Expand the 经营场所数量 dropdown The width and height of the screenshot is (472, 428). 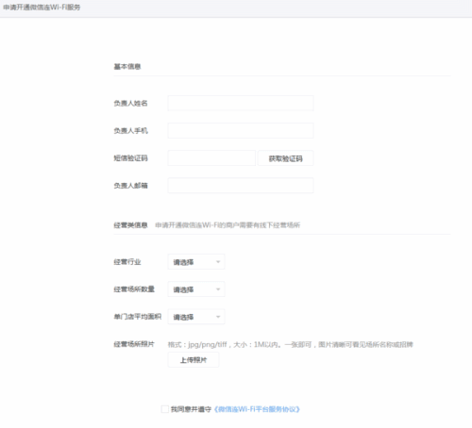click(196, 289)
